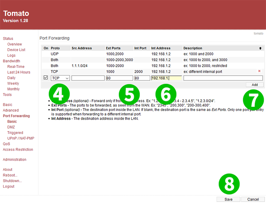Click the sort arrow in Description header
Image resolution: width=266 pixels, height=203 pixels.
(260, 48)
